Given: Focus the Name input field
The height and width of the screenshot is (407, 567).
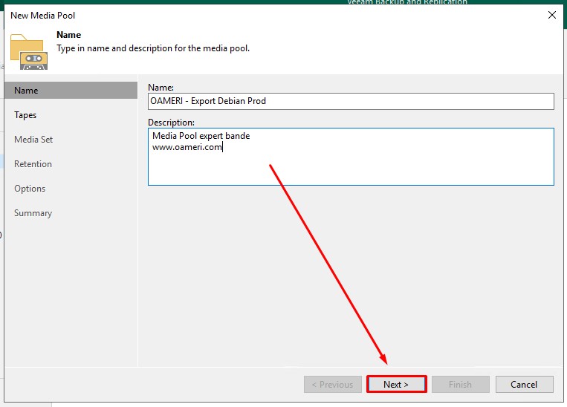Looking at the screenshot, I should pyautogui.click(x=351, y=101).
